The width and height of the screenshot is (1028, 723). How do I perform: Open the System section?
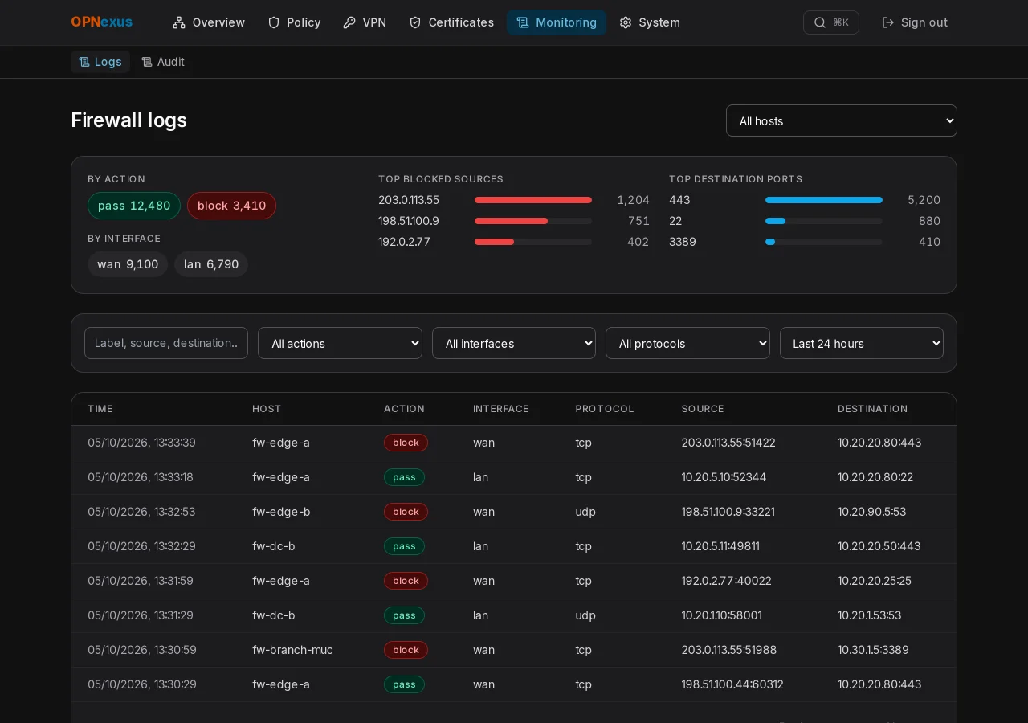(x=650, y=22)
